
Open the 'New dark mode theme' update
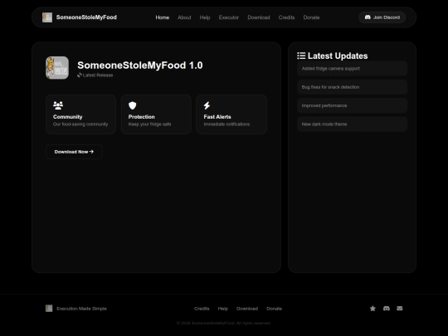352,124
